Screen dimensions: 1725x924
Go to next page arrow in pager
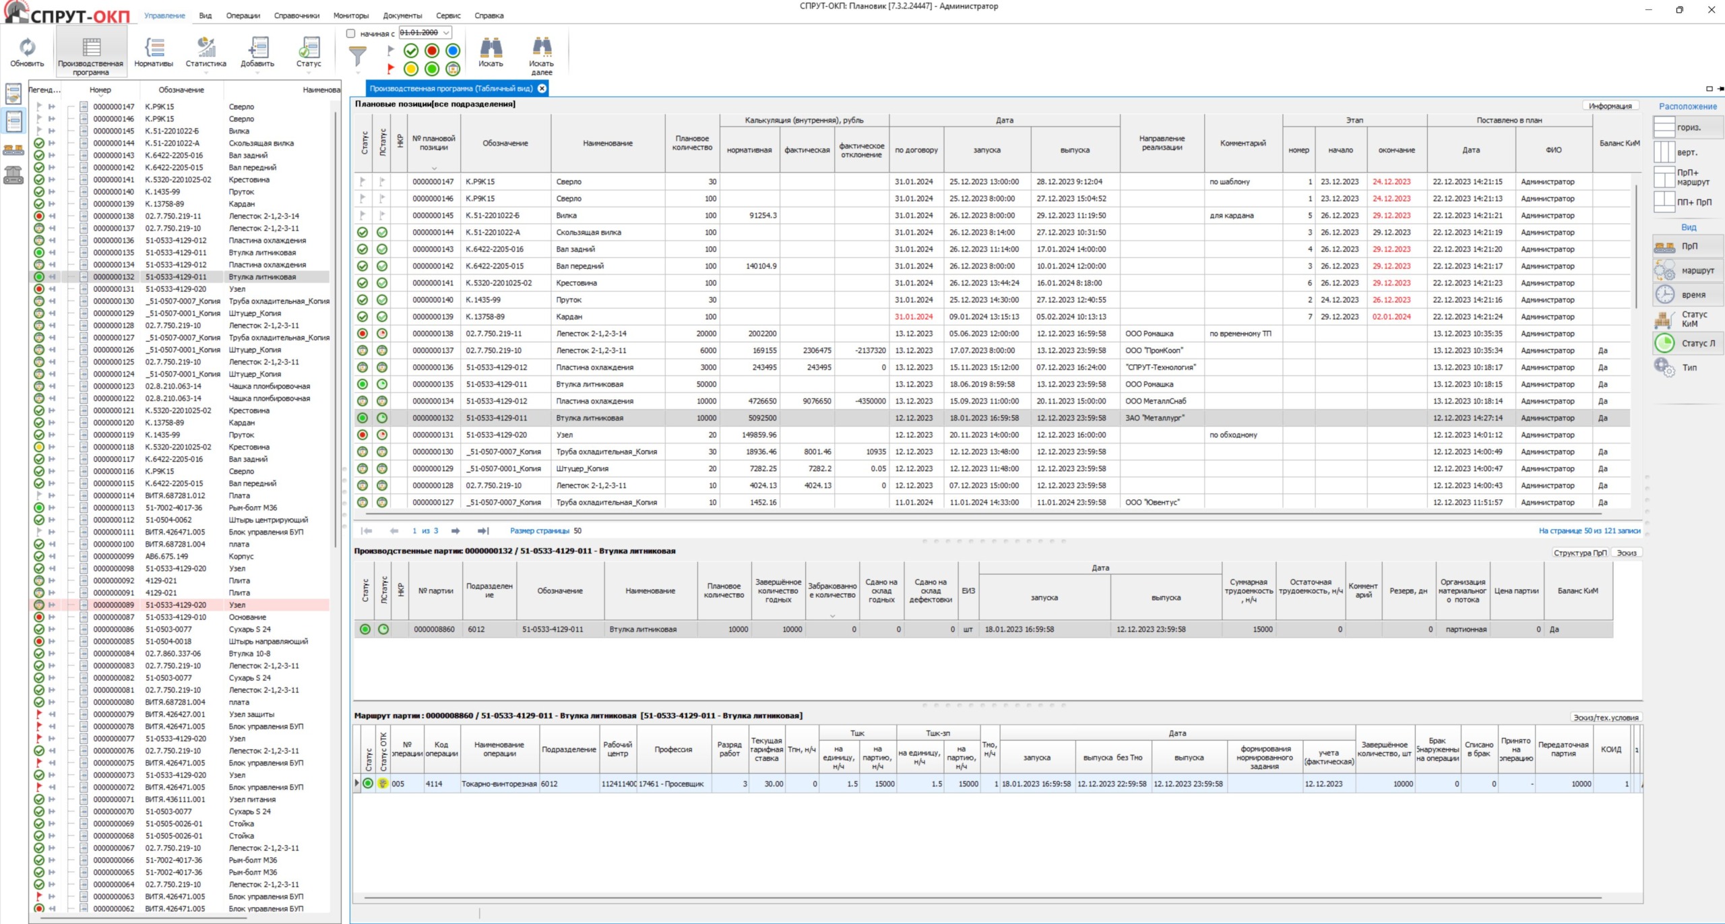pyautogui.click(x=456, y=531)
